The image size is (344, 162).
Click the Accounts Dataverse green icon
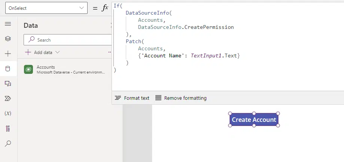coord(28,69)
